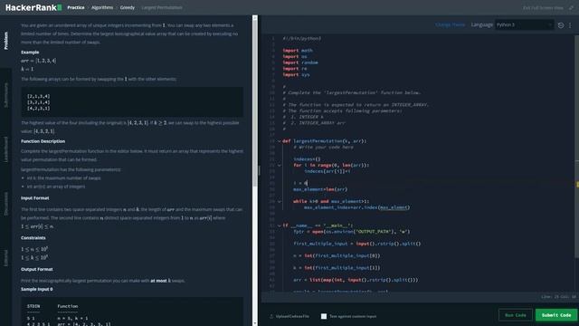
Task: Enable Test against custom input checkbox
Action: point(324,316)
